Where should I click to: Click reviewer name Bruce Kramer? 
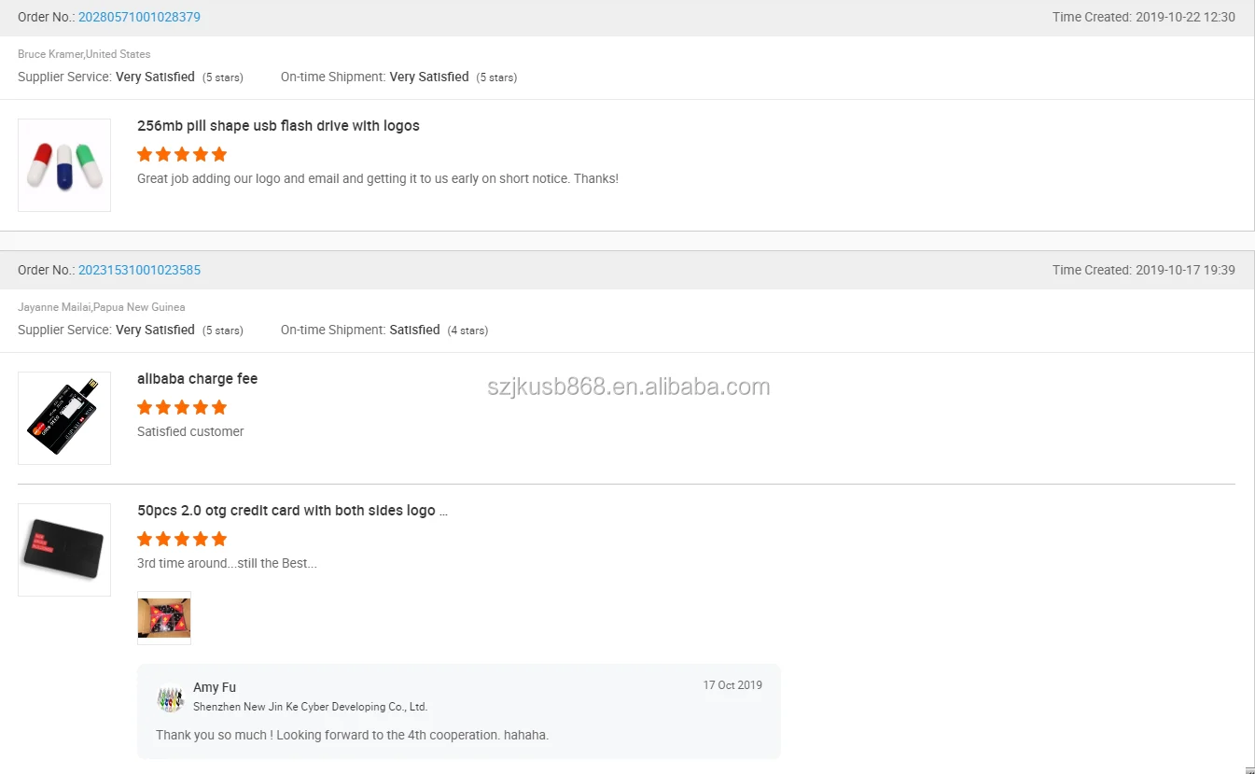(x=50, y=54)
